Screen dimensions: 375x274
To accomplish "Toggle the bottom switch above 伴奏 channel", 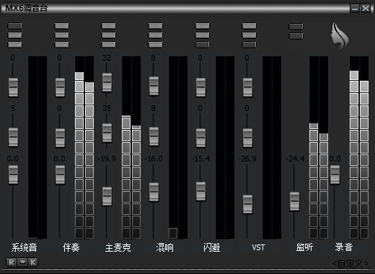I will coord(61,45).
